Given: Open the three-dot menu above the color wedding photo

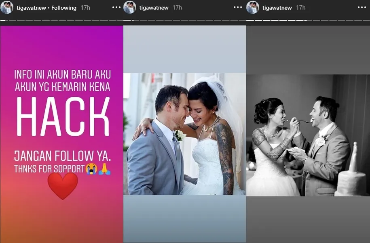Looking at the screenshot, I should tap(239, 8).
